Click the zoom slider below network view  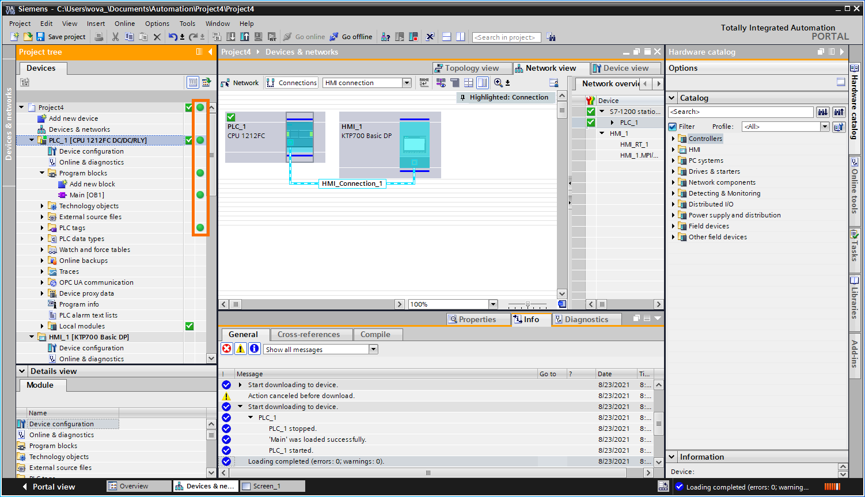pos(528,304)
